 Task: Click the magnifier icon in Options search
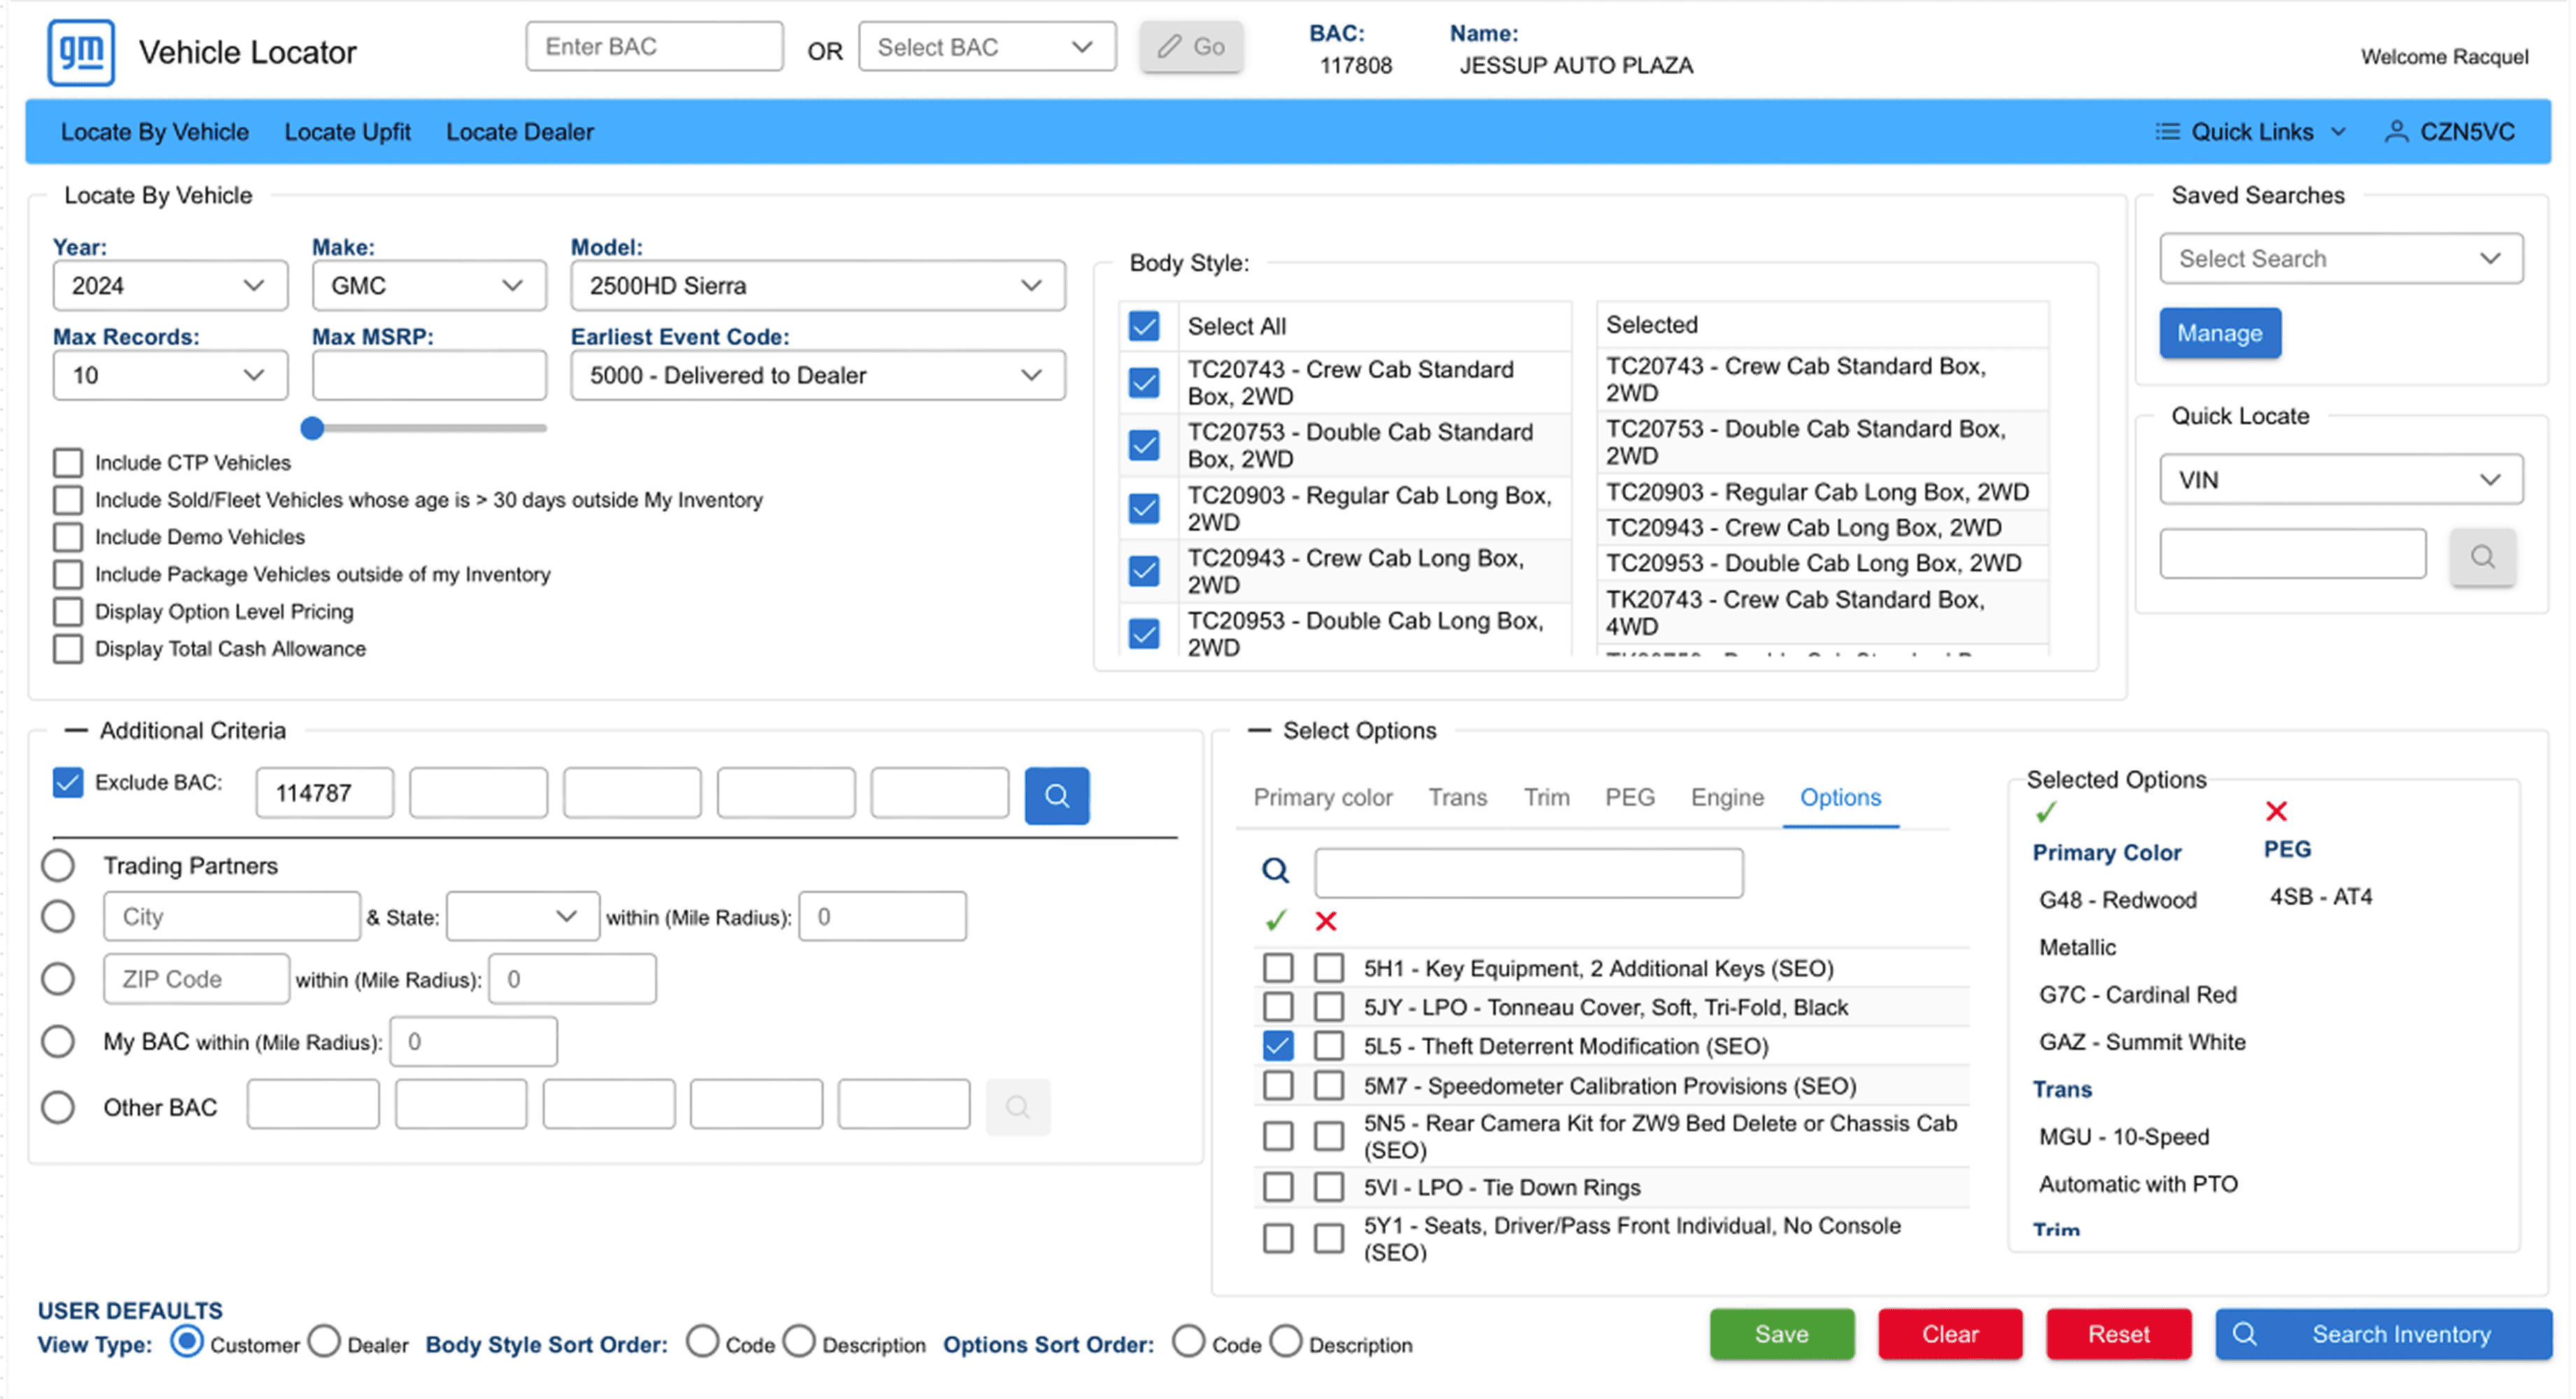pyautogui.click(x=1274, y=869)
